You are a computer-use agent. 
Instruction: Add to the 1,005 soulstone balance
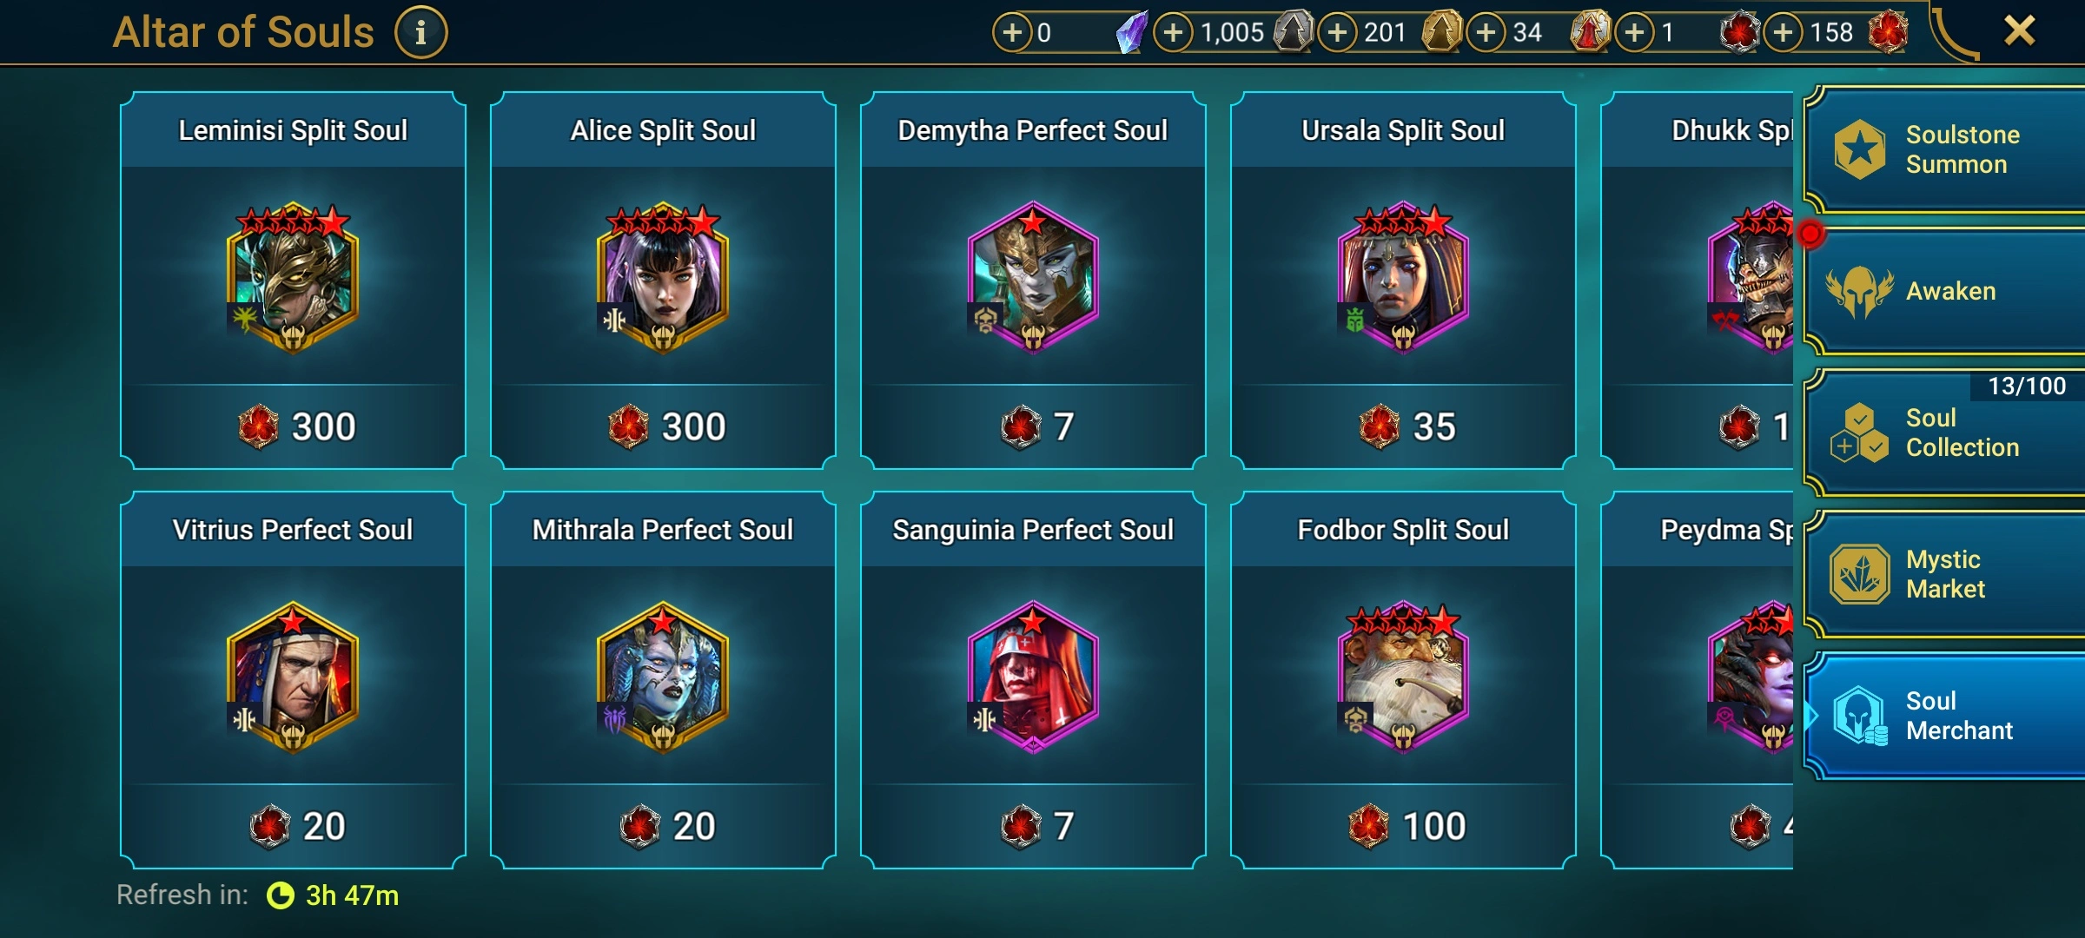pyautogui.click(x=1173, y=33)
